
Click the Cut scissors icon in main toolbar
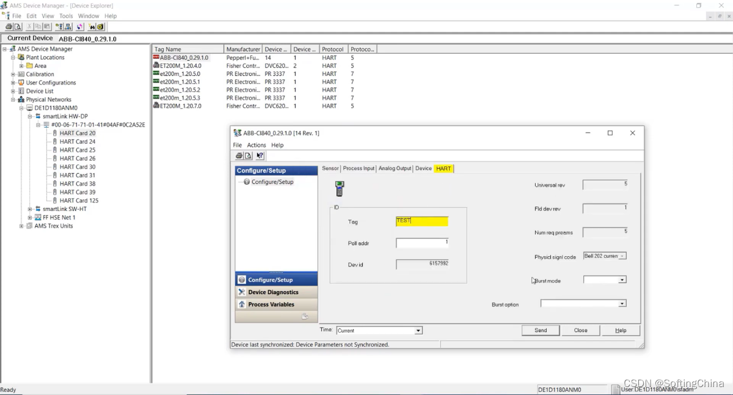tap(29, 26)
